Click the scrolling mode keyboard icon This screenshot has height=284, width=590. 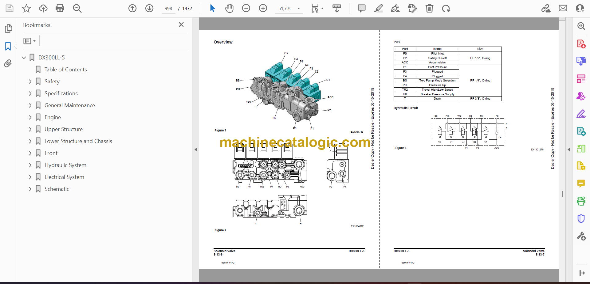[x=337, y=8]
